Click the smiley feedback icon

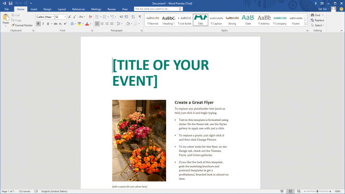[x=341, y=9]
